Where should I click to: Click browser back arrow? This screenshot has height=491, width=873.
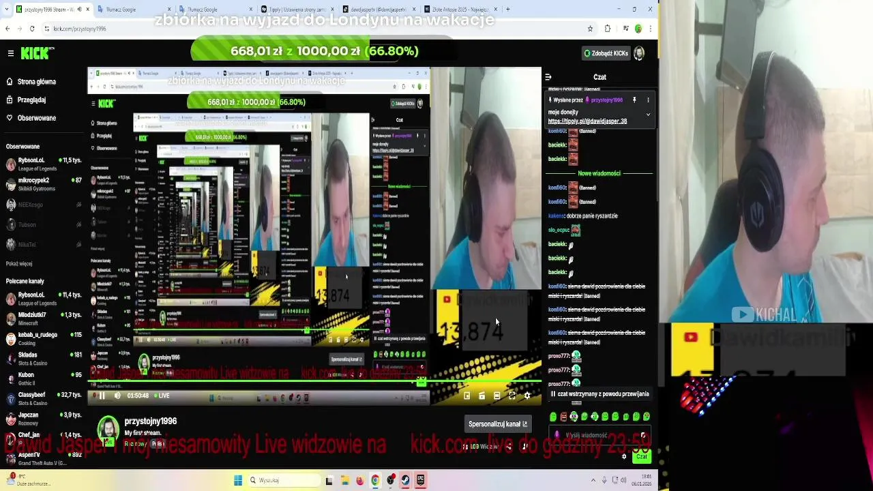point(8,29)
